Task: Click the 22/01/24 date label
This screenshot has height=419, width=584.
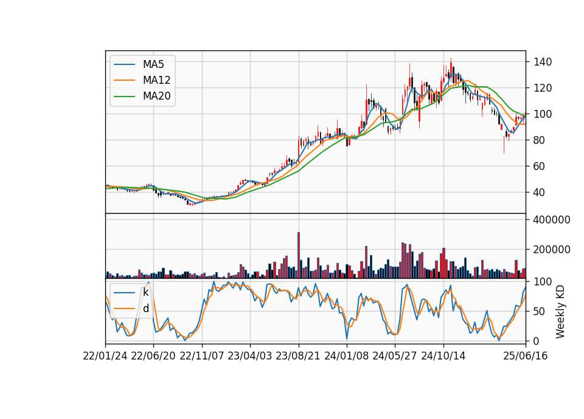Action: tap(105, 356)
